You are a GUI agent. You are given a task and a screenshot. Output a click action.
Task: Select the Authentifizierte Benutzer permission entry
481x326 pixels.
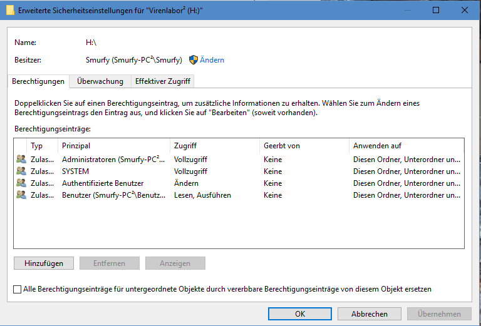click(x=103, y=183)
